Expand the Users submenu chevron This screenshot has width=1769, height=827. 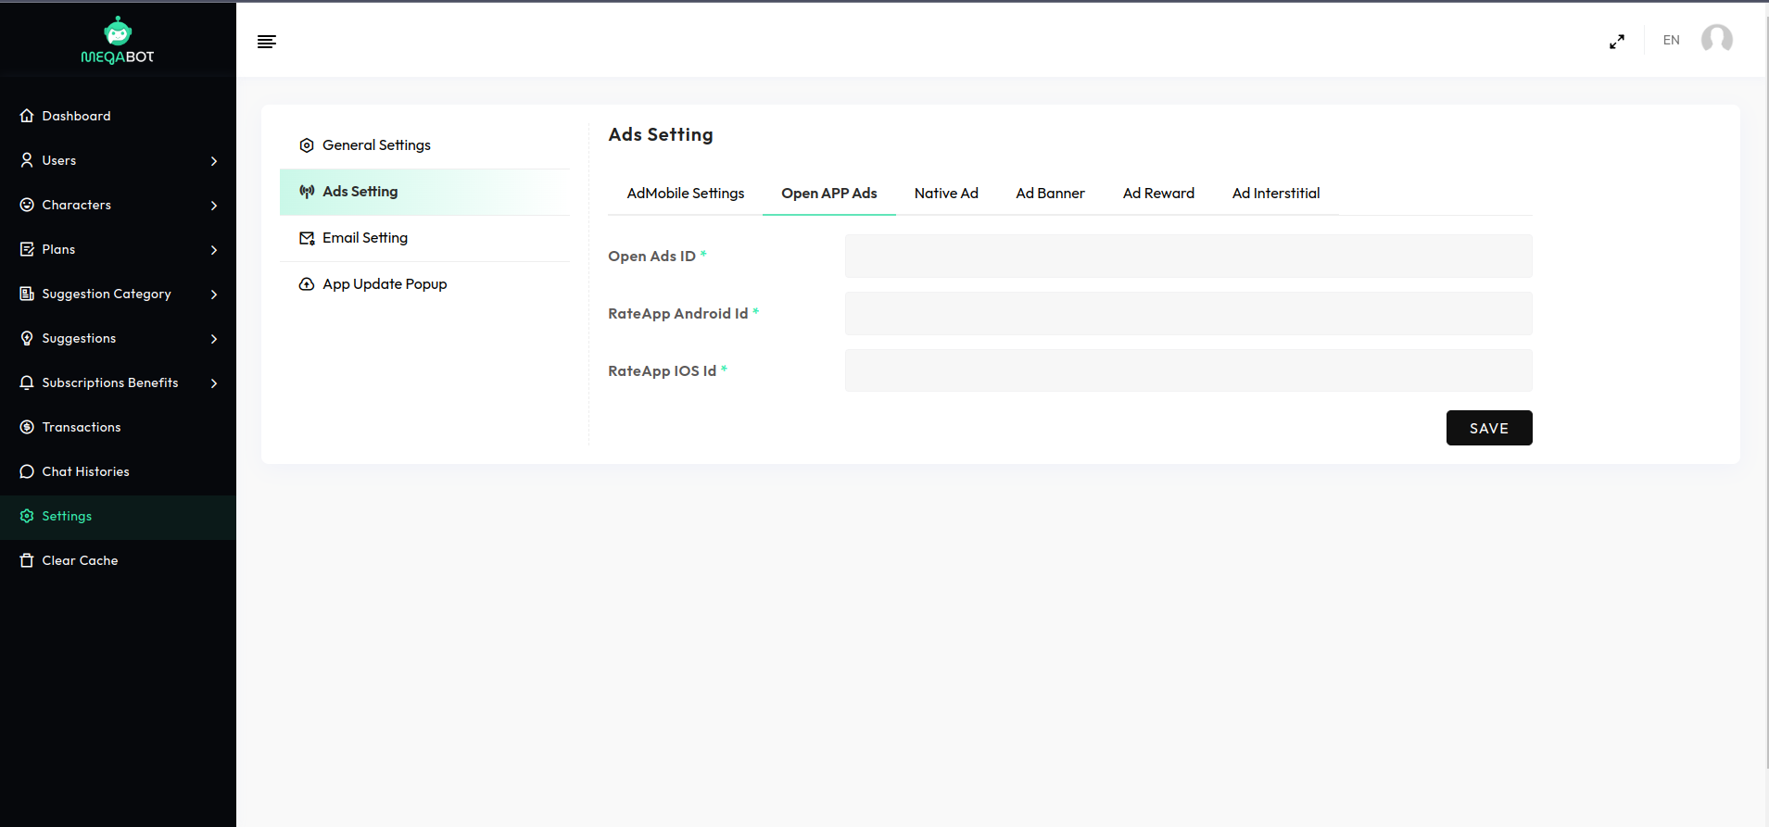[x=214, y=161]
